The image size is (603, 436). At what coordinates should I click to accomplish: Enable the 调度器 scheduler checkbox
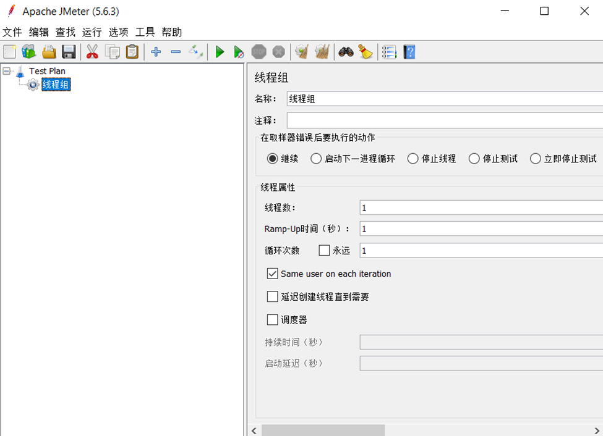click(x=272, y=320)
